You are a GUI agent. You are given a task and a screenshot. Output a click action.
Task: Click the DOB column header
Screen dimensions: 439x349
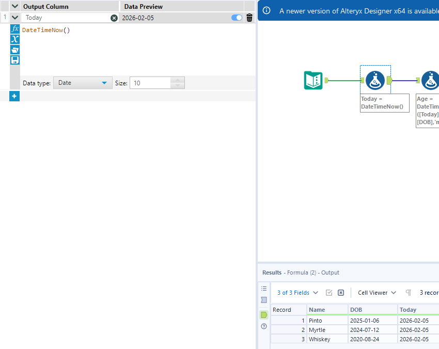[x=373, y=310]
